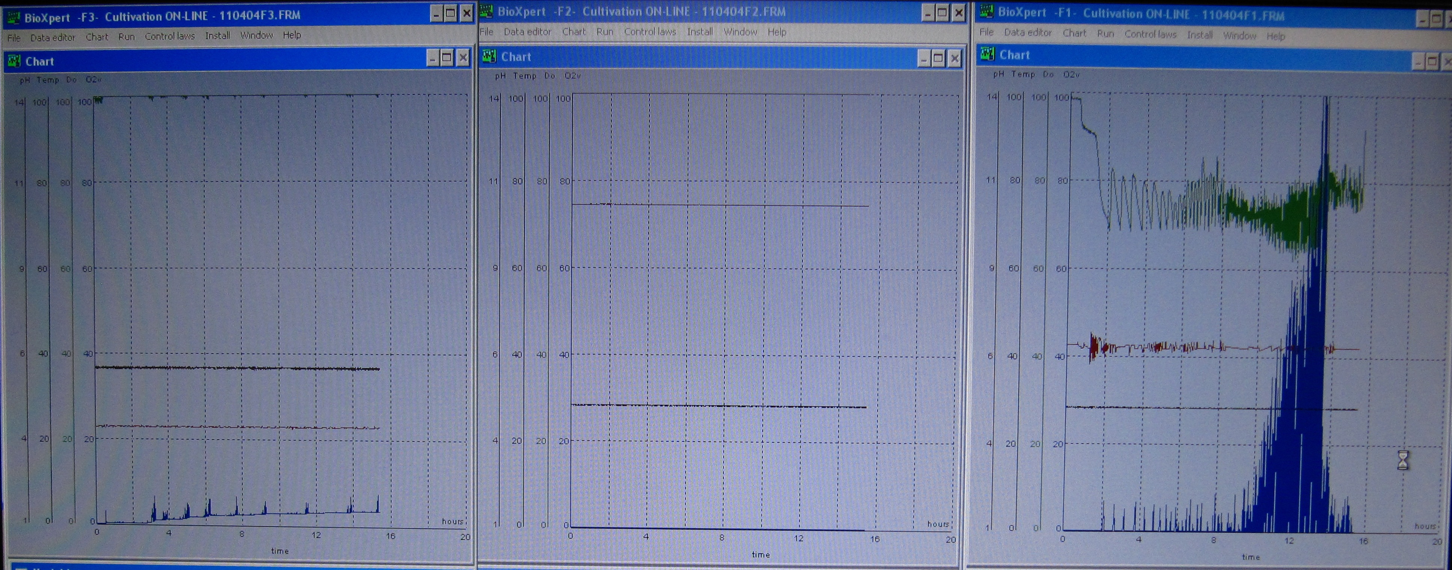Image resolution: width=1452 pixels, height=570 pixels.
Task: Open Window menu in F2 window
Action: 740,32
